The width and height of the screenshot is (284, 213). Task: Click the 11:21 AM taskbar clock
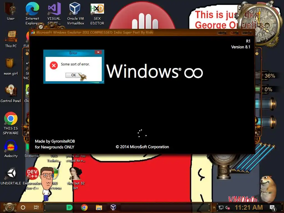click(249, 207)
